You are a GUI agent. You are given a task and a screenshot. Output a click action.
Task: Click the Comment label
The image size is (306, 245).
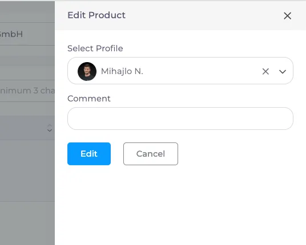(x=89, y=99)
